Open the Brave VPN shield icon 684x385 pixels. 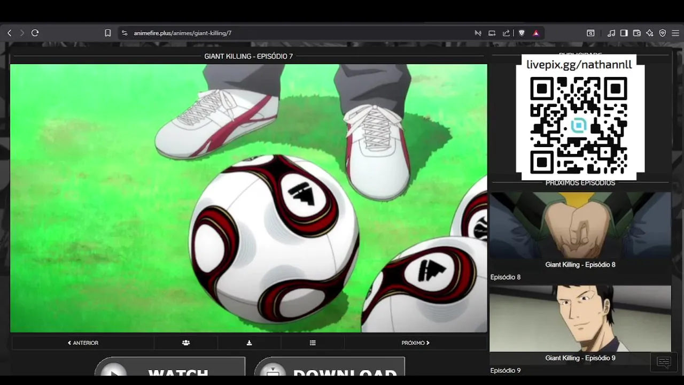coord(663,33)
